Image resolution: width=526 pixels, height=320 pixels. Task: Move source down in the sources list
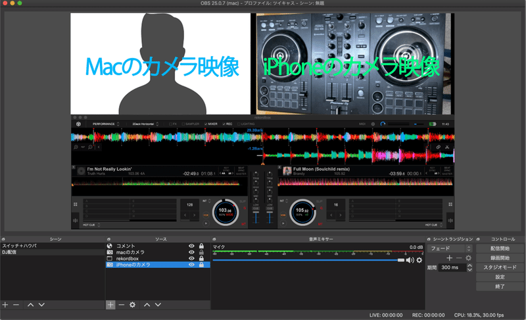click(158, 305)
